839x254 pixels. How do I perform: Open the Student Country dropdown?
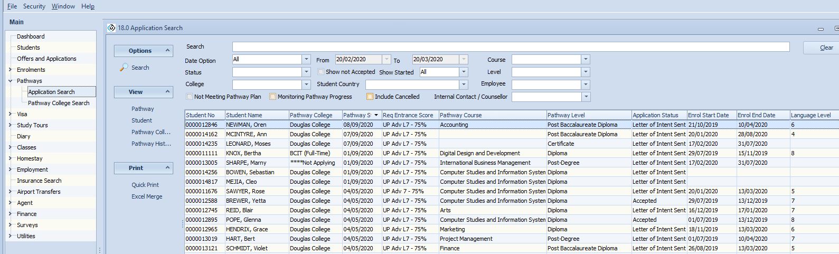464,84
